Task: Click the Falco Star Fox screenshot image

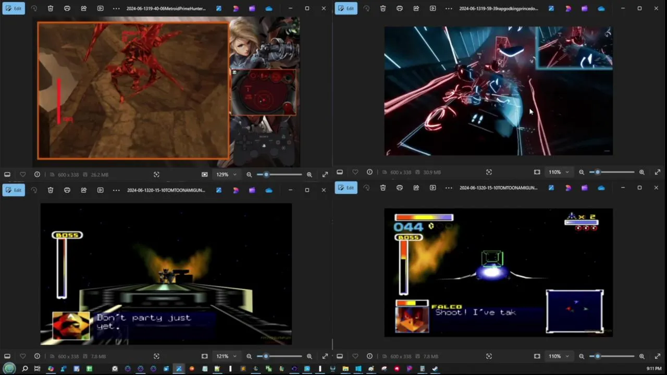Action: click(x=499, y=272)
